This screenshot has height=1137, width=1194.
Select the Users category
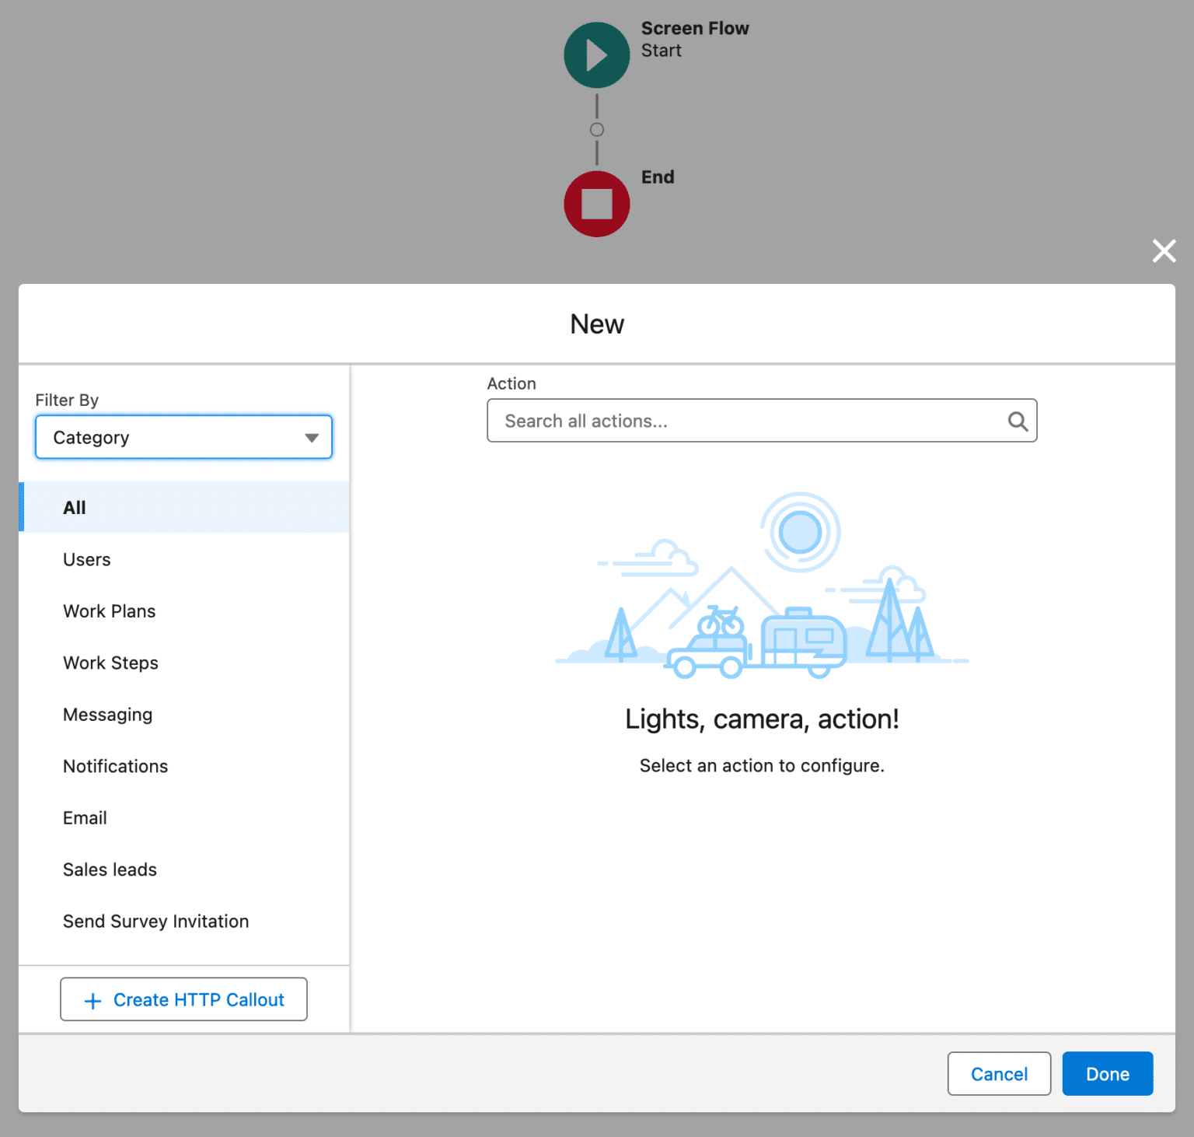(86, 559)
